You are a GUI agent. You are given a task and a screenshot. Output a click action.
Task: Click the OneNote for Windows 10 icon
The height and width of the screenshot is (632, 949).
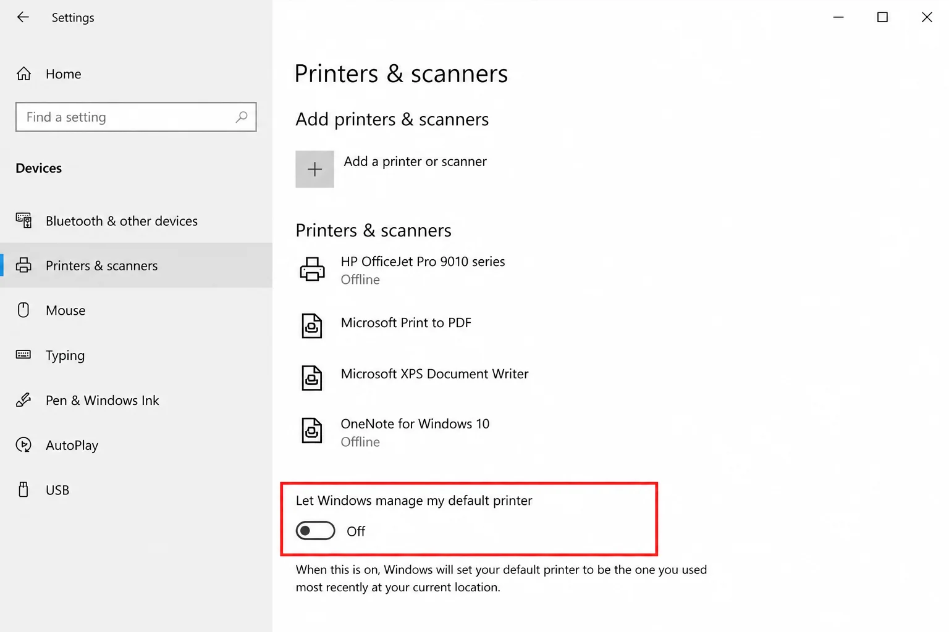312,430
